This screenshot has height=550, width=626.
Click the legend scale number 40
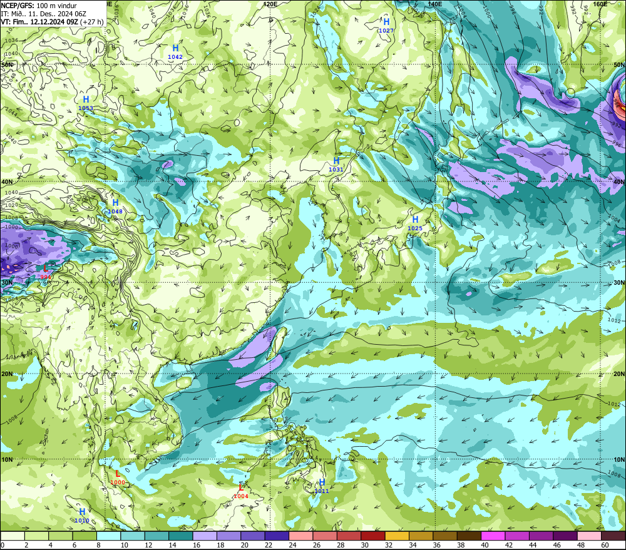(485, 545)
